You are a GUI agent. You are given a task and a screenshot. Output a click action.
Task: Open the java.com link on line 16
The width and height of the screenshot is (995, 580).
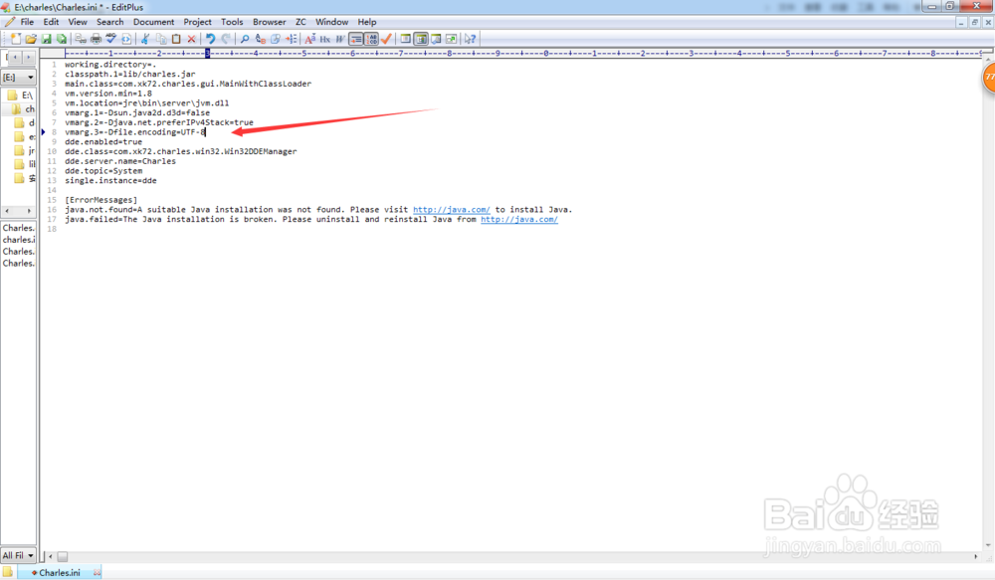click(451, 209)
